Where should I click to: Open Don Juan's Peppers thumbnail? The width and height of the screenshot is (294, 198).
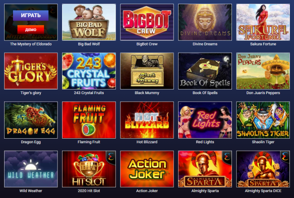pyautogui.click(x=263, y=71)
